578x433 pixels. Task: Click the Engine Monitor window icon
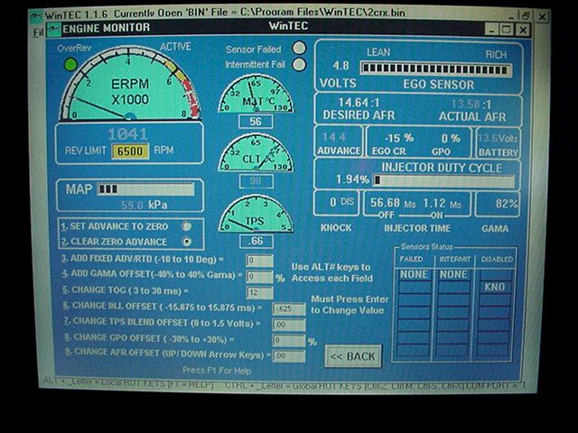(54, 29)
